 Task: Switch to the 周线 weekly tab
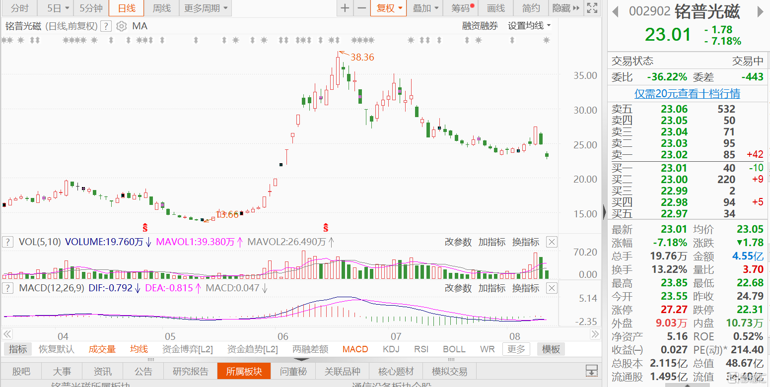click(161, 8)
